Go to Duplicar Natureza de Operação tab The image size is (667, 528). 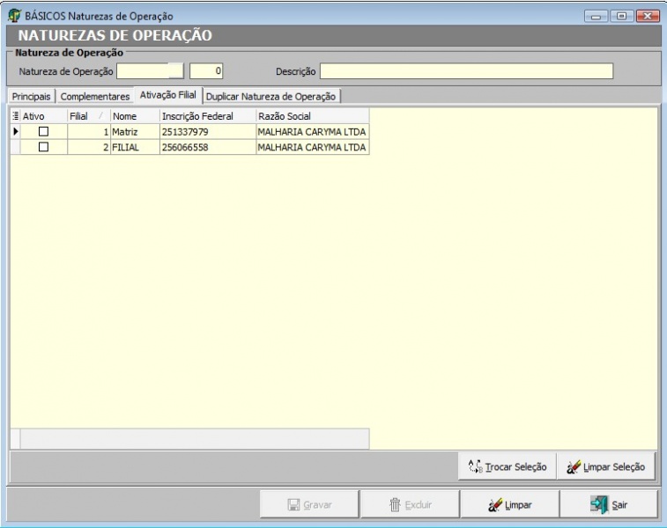click(x=271, y=96)
